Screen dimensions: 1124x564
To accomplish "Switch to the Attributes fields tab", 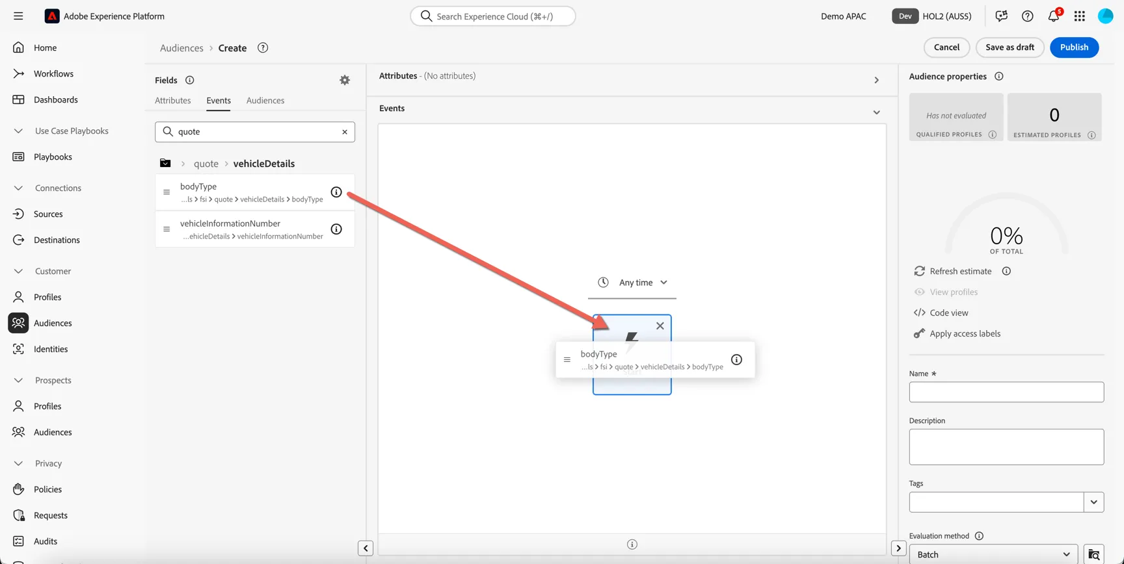I will pyautogui.click(x=173, y=101).
